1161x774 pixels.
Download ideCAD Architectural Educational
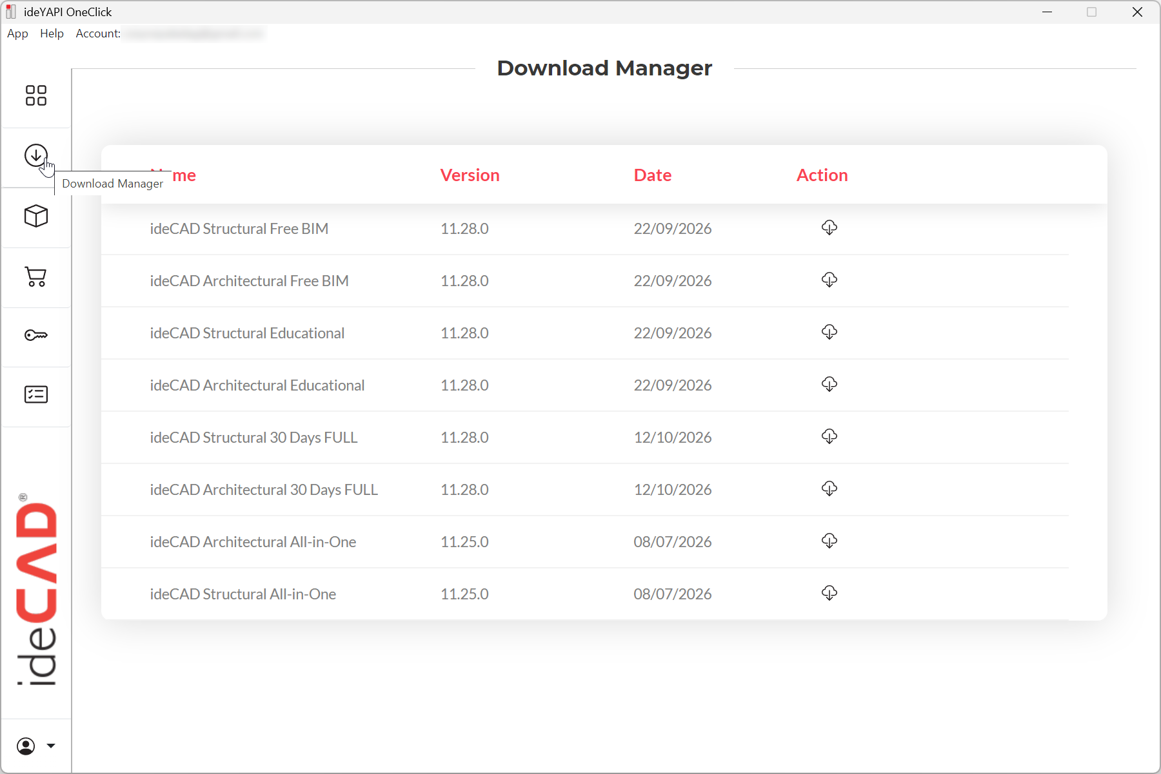pos(829,384)
